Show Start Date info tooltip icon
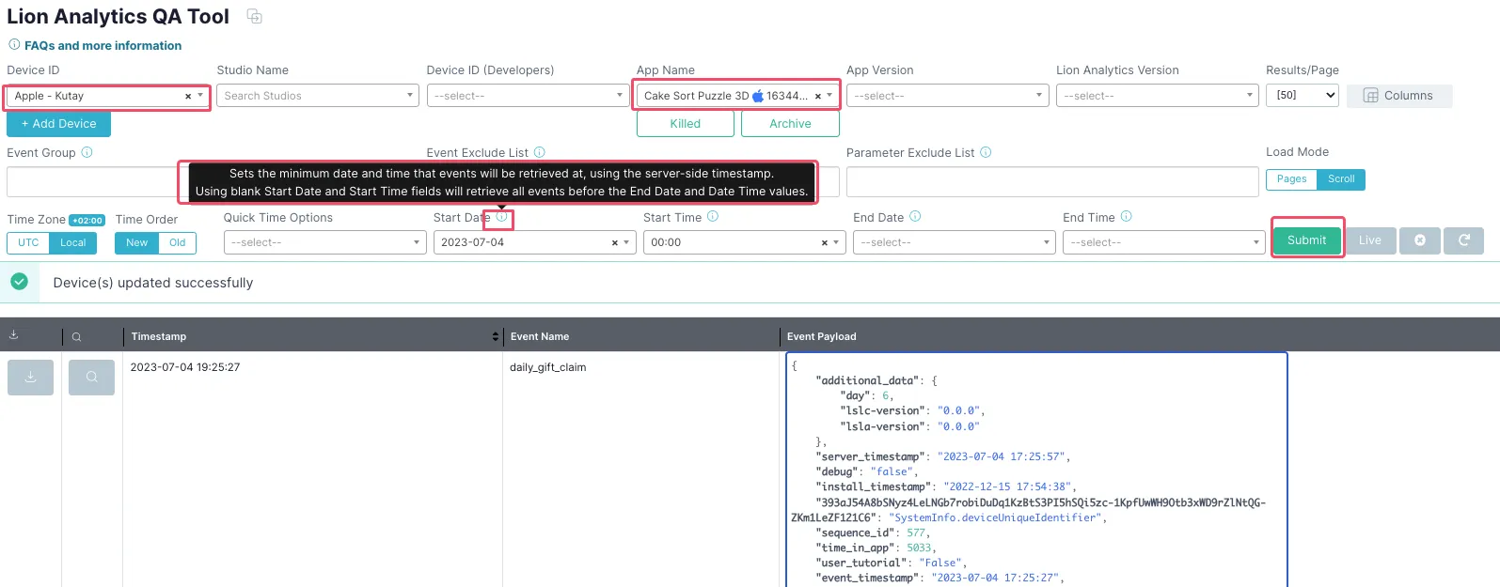 pos(502,217)
